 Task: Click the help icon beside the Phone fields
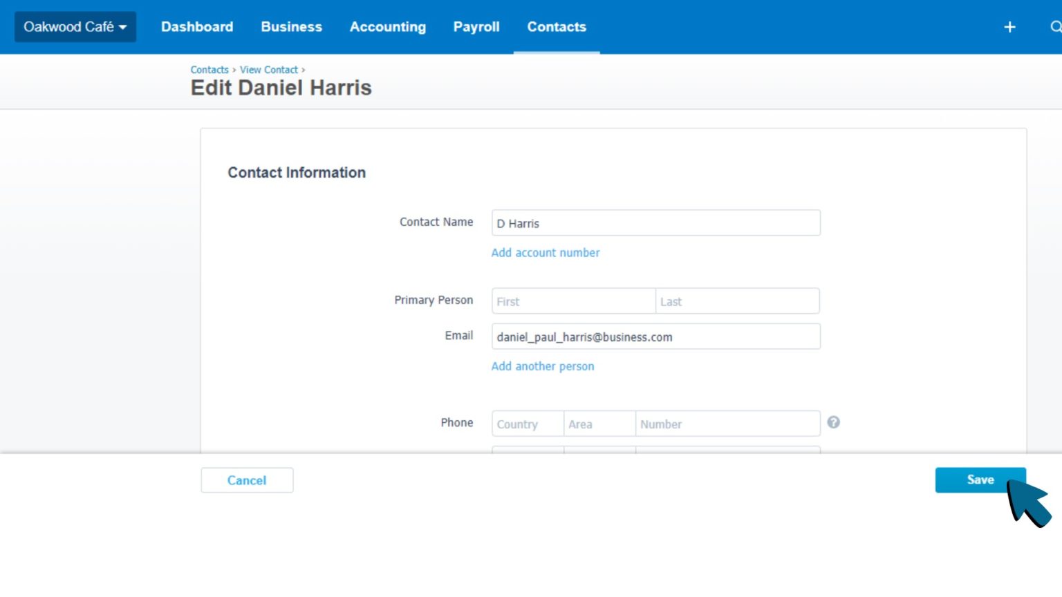pyautogui.click(x=834, y=421)
